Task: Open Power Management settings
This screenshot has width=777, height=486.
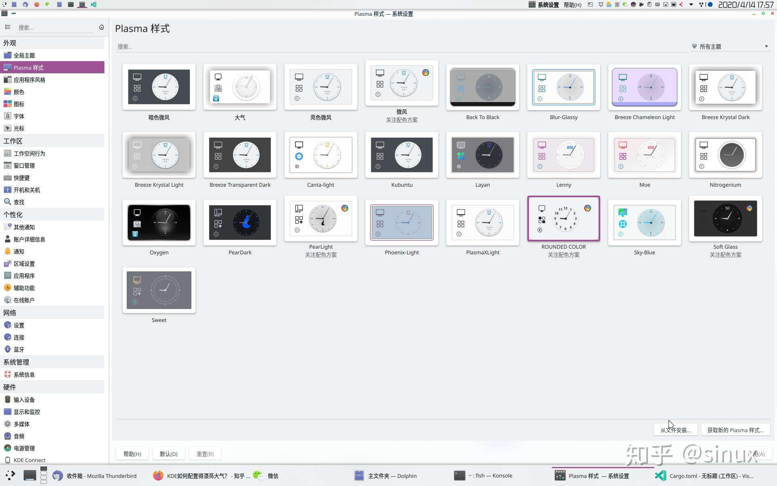Action: (24, 448)
